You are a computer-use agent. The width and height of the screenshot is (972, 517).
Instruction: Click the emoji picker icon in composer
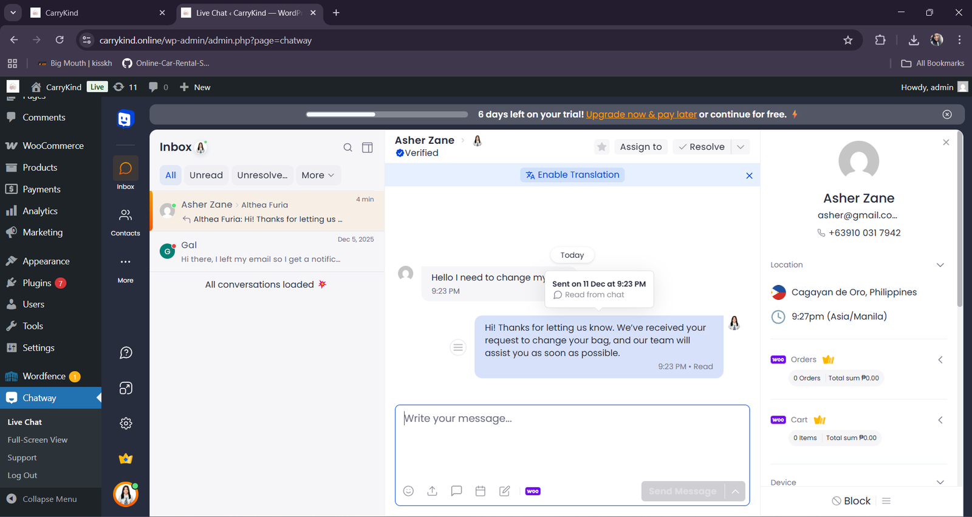(408, 491)
